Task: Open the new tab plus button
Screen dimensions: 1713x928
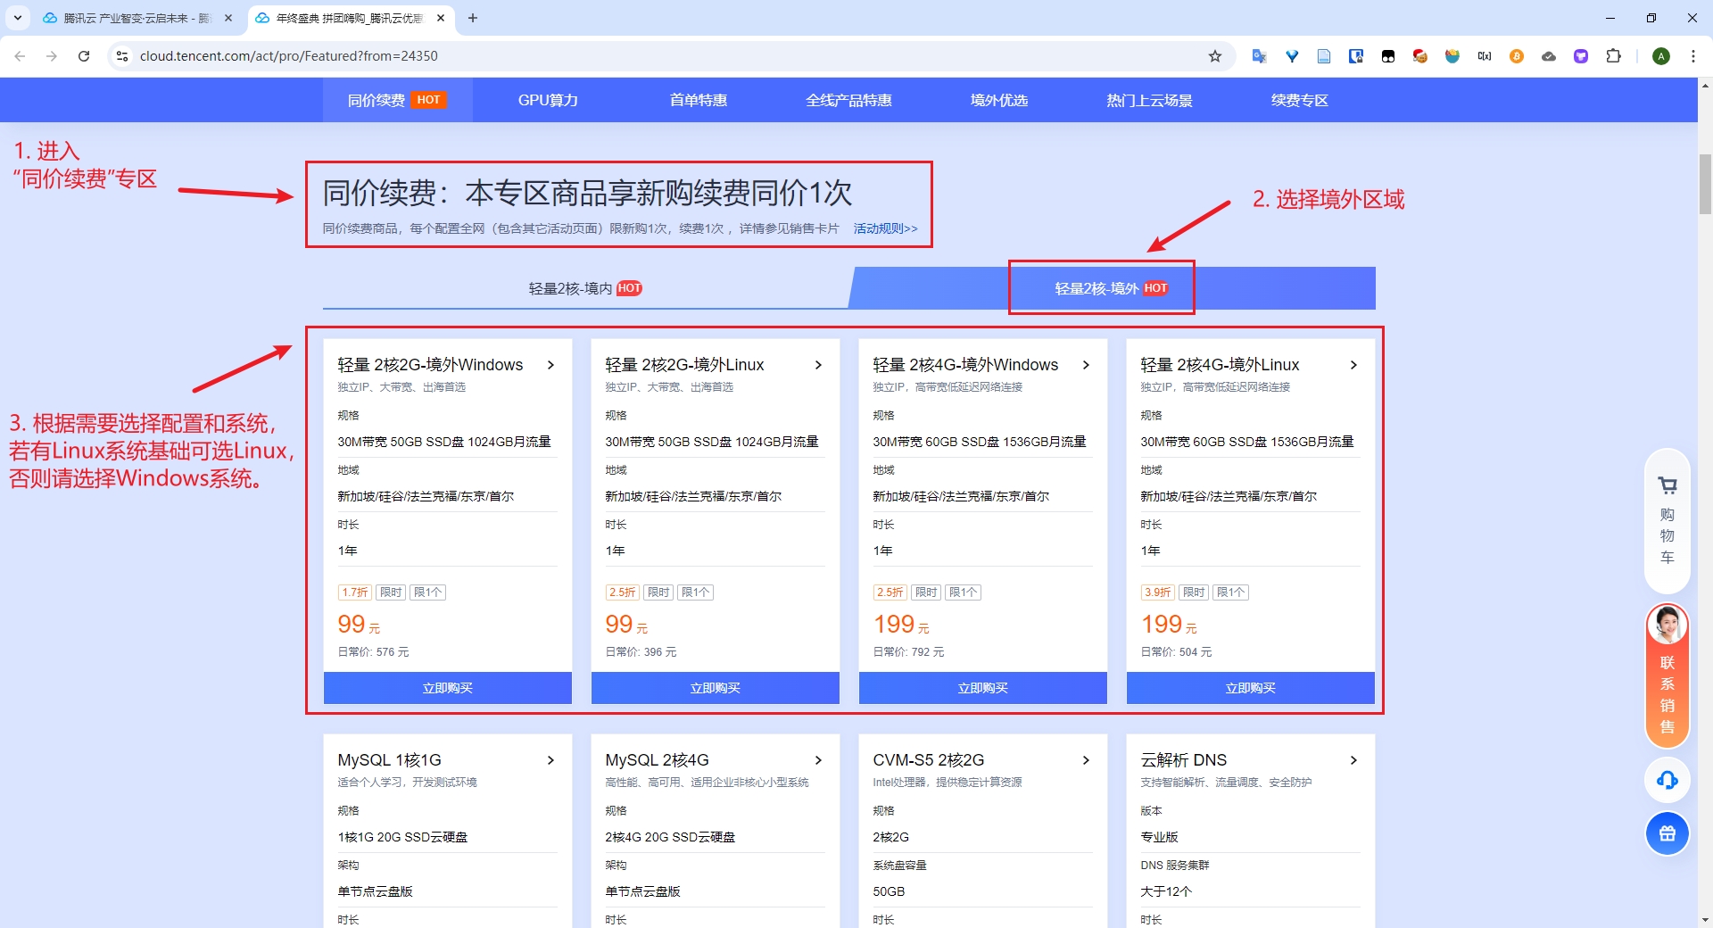Action: coord(473,18)
